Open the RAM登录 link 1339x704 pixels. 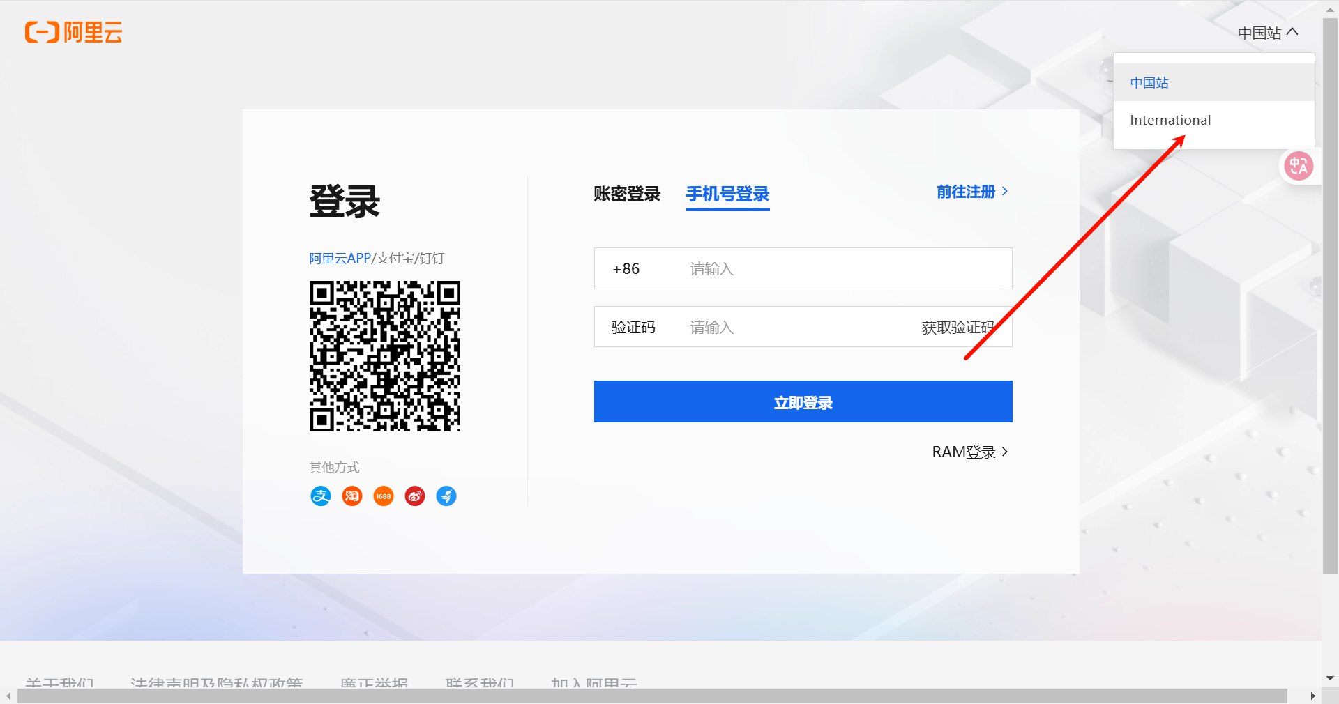pyautogui.click(x=969, y=452)
